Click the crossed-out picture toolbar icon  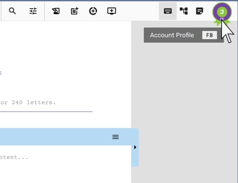(56, 11)
